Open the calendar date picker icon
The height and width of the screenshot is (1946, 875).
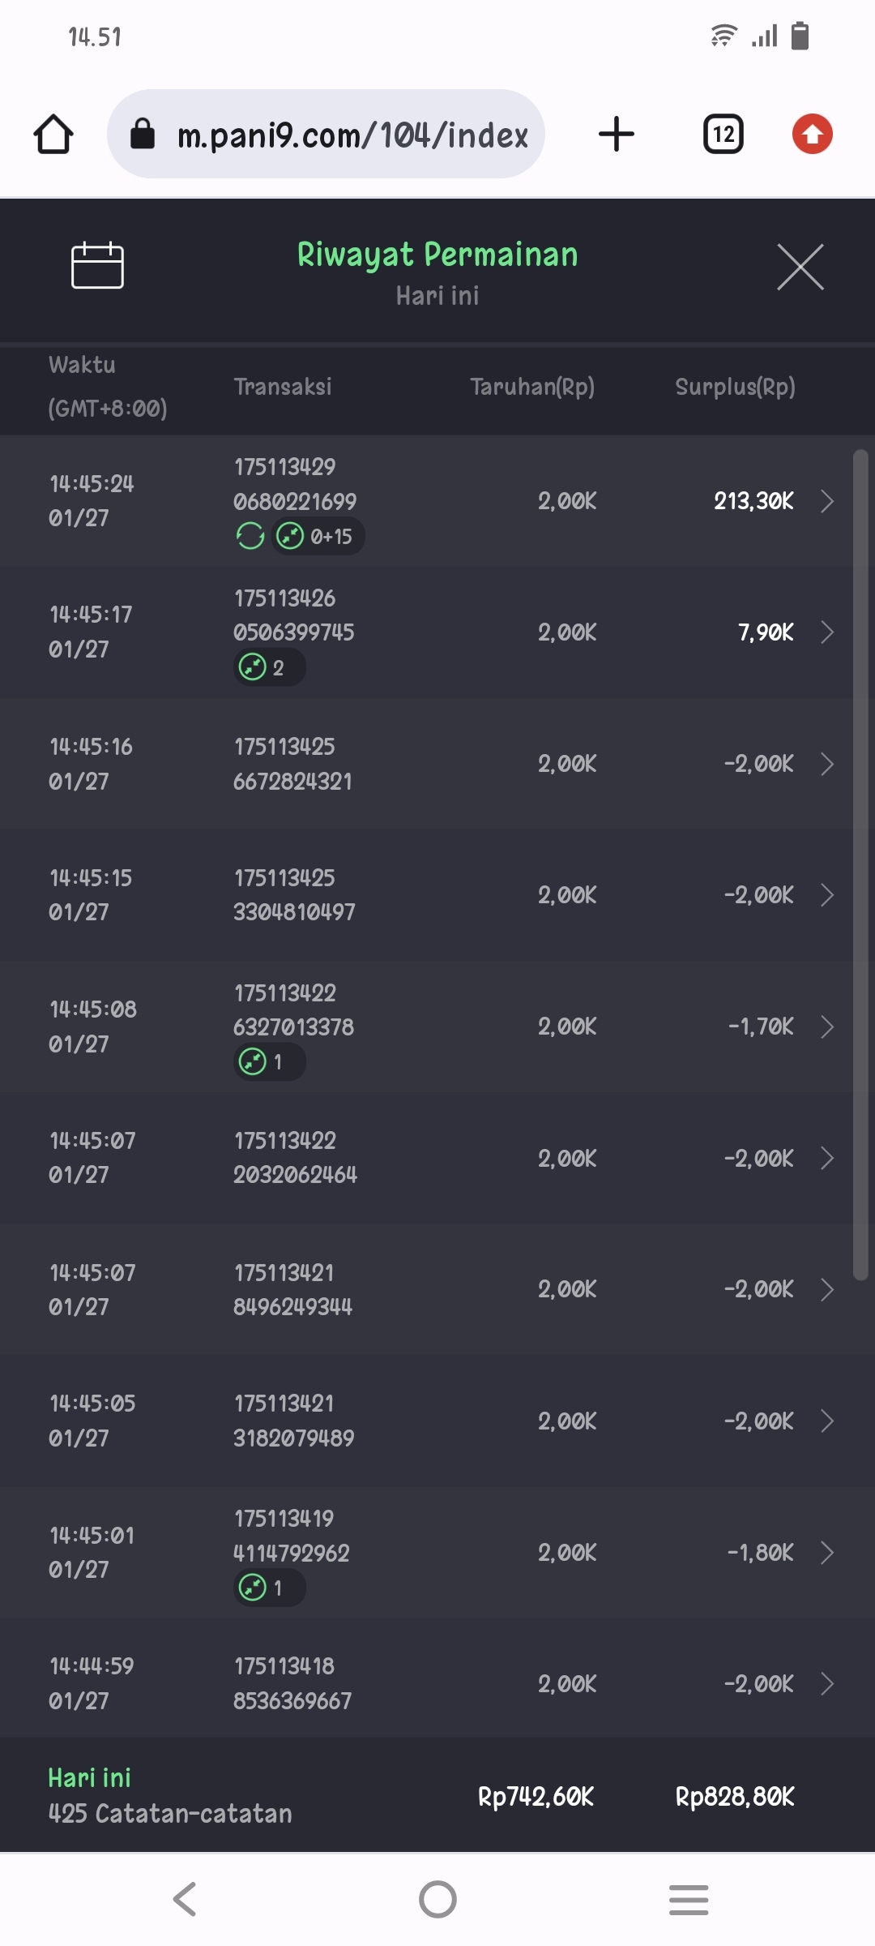(97, 265)
